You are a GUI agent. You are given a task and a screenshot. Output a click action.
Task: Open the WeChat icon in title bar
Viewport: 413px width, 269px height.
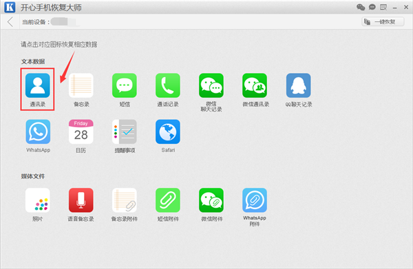coord(361,7)
